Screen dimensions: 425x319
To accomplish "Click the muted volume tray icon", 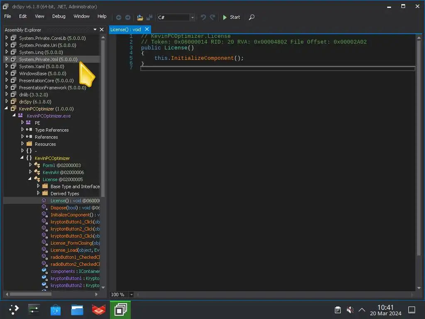I will (x=350, y=310).
